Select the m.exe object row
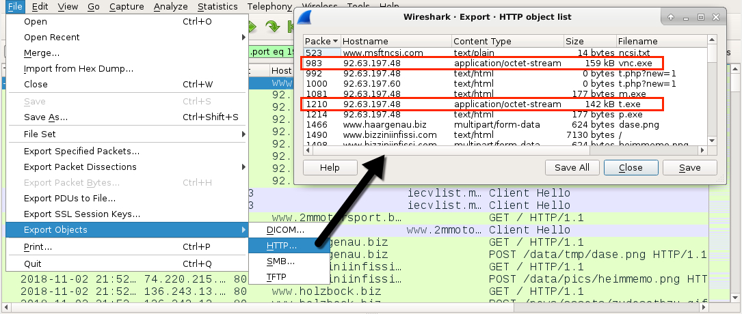 tap(505, 94)
